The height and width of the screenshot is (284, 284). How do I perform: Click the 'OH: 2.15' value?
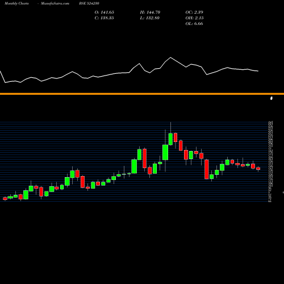tap(194, 18)
